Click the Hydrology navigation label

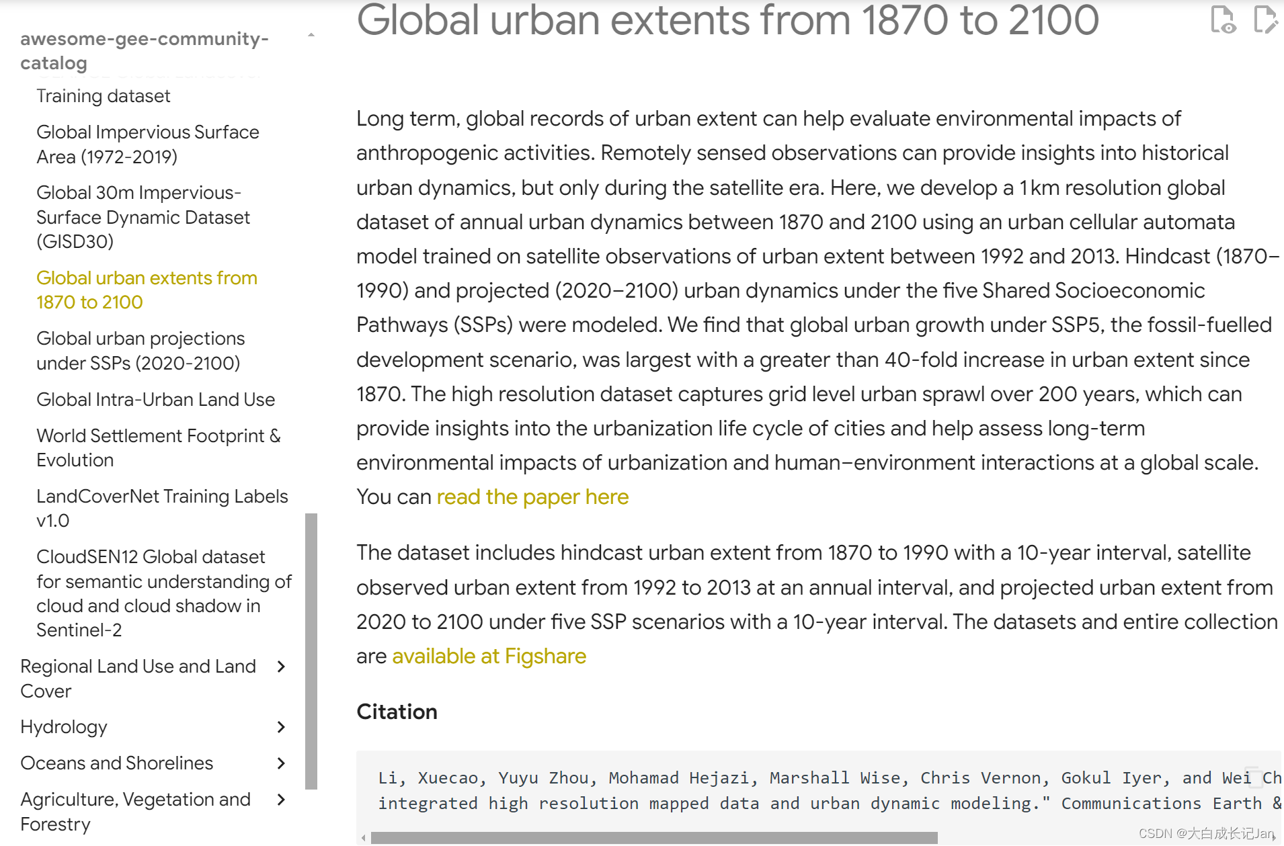[x=64, y=727]
